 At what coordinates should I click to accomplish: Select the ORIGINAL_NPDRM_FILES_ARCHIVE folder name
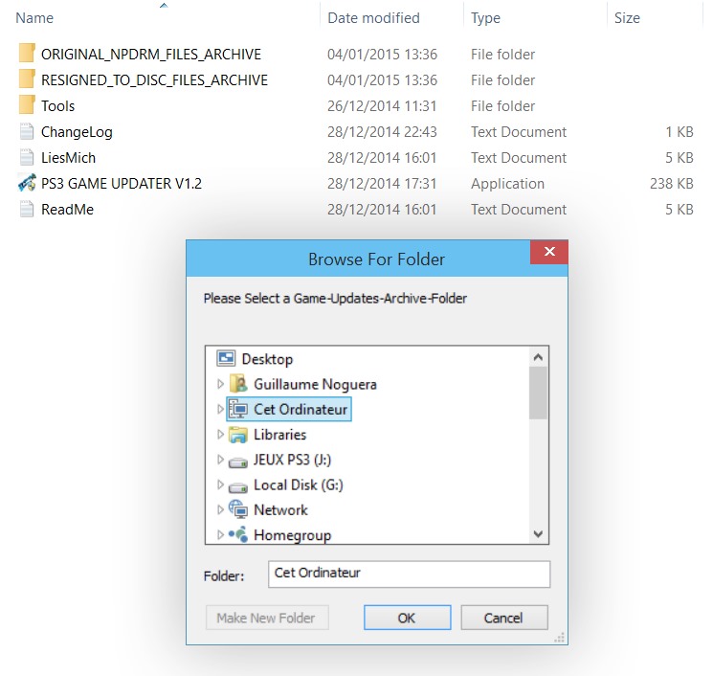(x=151, y=55)
